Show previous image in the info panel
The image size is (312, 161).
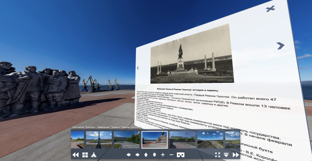point(138,68)
